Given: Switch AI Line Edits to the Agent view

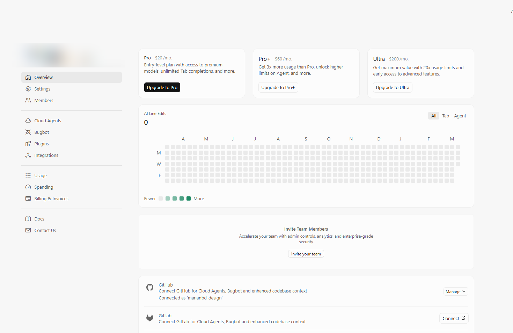Looking at the screenshot, I should click(460, 116).
